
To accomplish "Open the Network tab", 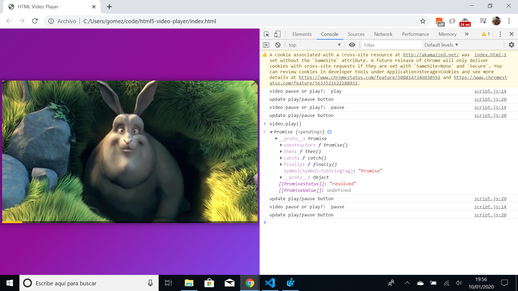I will pos(383,34).
